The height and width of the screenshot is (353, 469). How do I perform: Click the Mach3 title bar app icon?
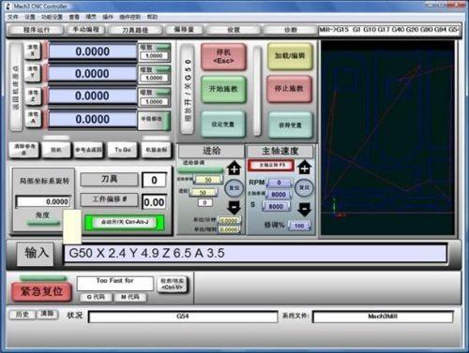[8, 6]
